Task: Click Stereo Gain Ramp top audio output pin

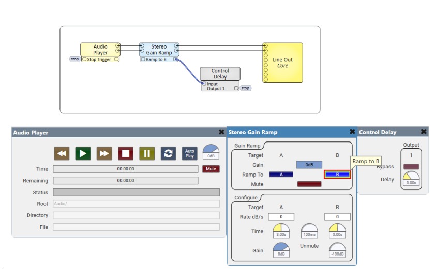Action: (176, 46)
